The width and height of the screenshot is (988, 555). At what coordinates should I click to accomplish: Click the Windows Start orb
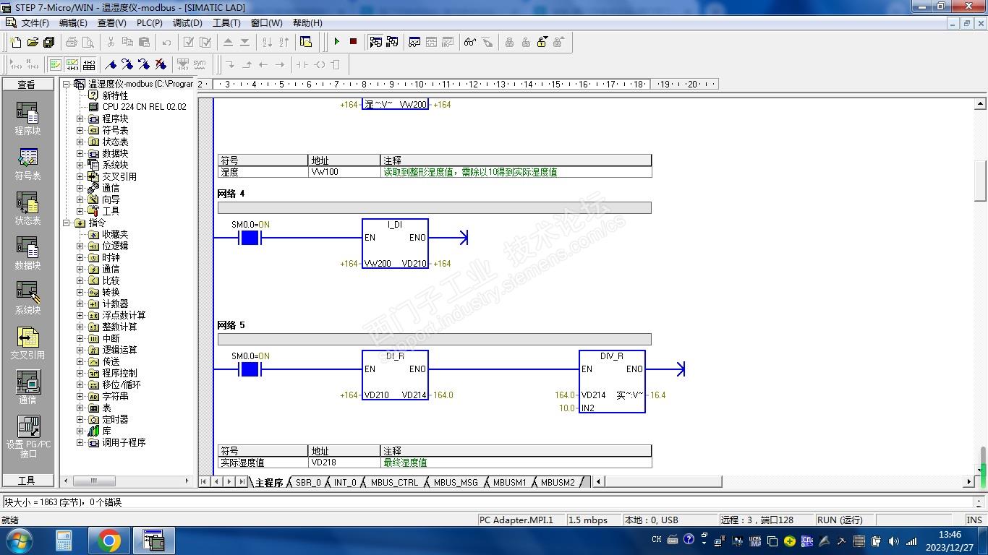pyautogui.click(x=19, y=540)
